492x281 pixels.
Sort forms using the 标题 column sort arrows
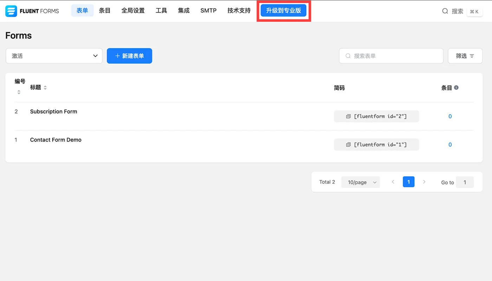(46, 87)
